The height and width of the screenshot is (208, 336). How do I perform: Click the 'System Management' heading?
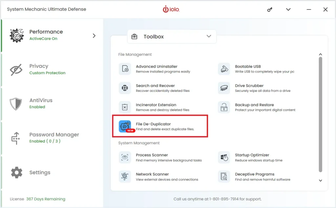(x=139, y=143)
